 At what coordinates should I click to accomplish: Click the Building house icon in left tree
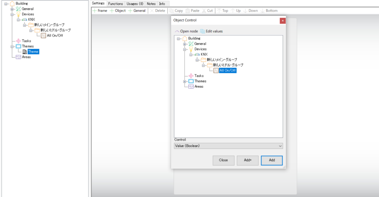tap(12, 3)
